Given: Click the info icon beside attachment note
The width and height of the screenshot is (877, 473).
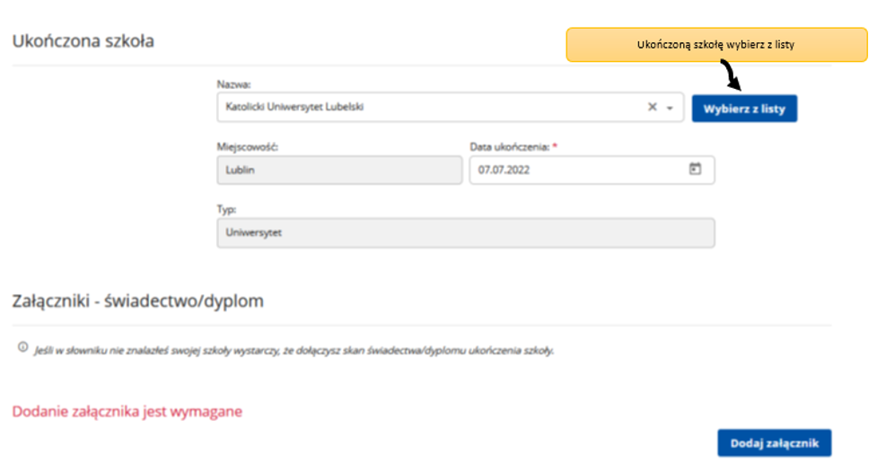Looking at the screenshot, I should 22,347.
